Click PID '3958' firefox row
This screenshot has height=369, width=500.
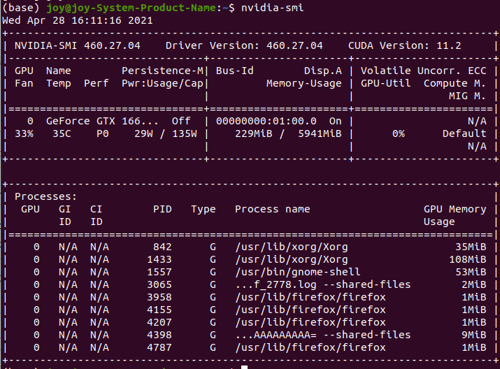(x=159, y=297)
